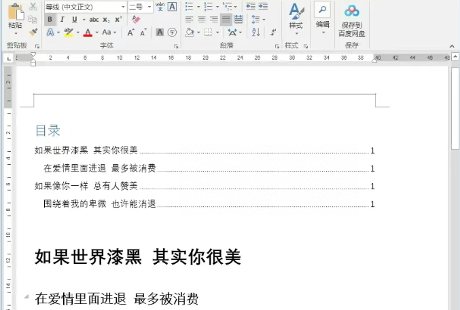Screen dimensions: 460x310
Task: Click Decrease Indent icon
Action: tap(251, 7)
